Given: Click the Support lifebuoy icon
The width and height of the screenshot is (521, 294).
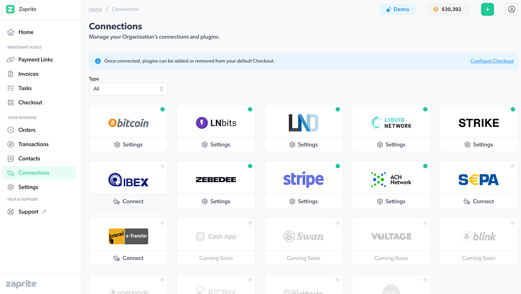Looking at the screenshot, I should pyautogui.click(x=11, y=212).
